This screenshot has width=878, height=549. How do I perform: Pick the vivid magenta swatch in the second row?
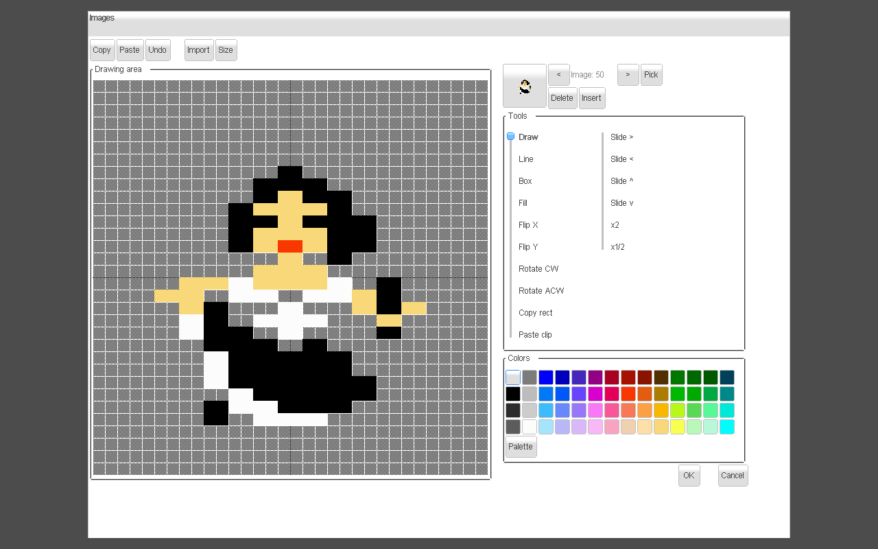click(595, 394)
